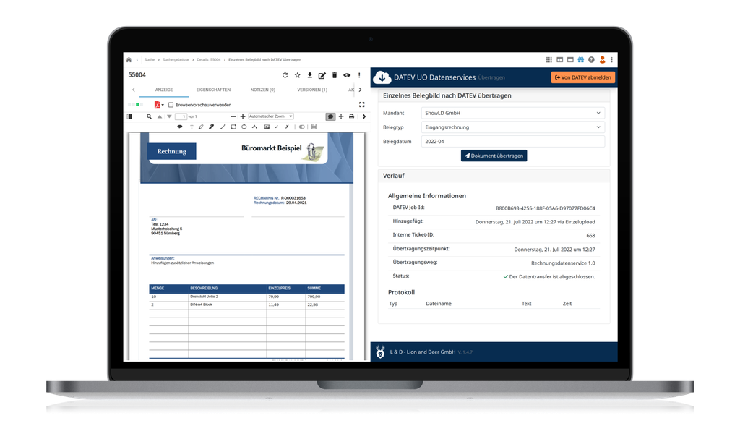Refresh document 55004 with reload icon

point(285,75)
